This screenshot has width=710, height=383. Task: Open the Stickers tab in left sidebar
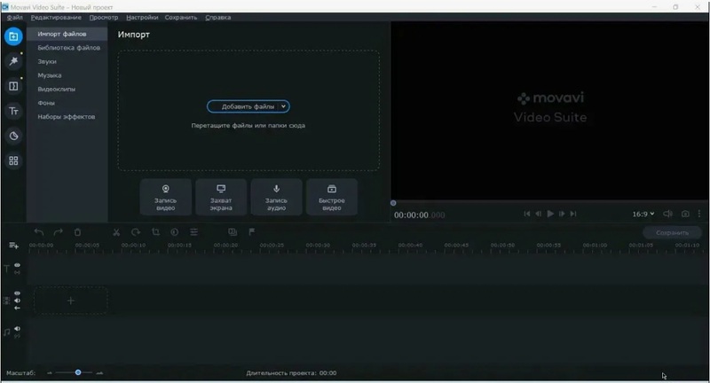click(x=13, y=136)
